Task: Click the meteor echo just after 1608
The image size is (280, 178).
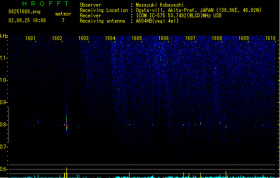Action: coord(226,126)
